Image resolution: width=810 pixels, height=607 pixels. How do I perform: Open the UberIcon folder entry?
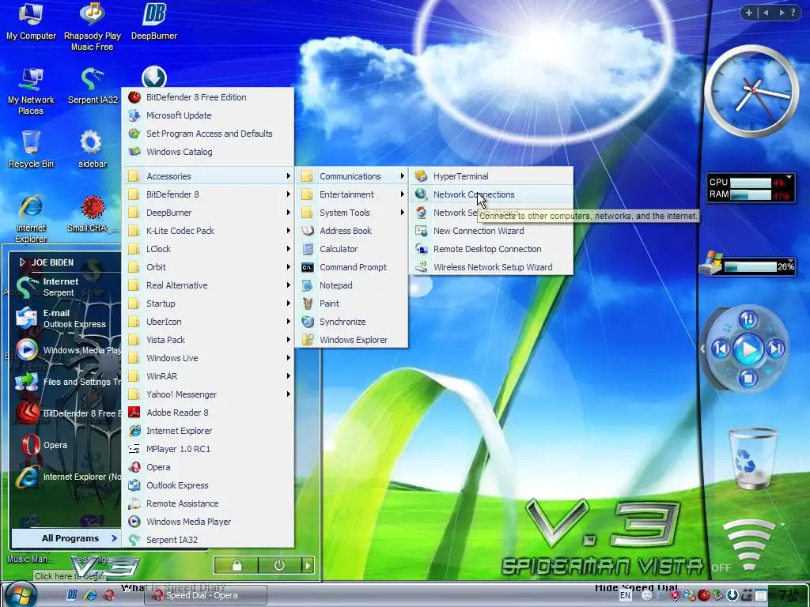point(208,322)
